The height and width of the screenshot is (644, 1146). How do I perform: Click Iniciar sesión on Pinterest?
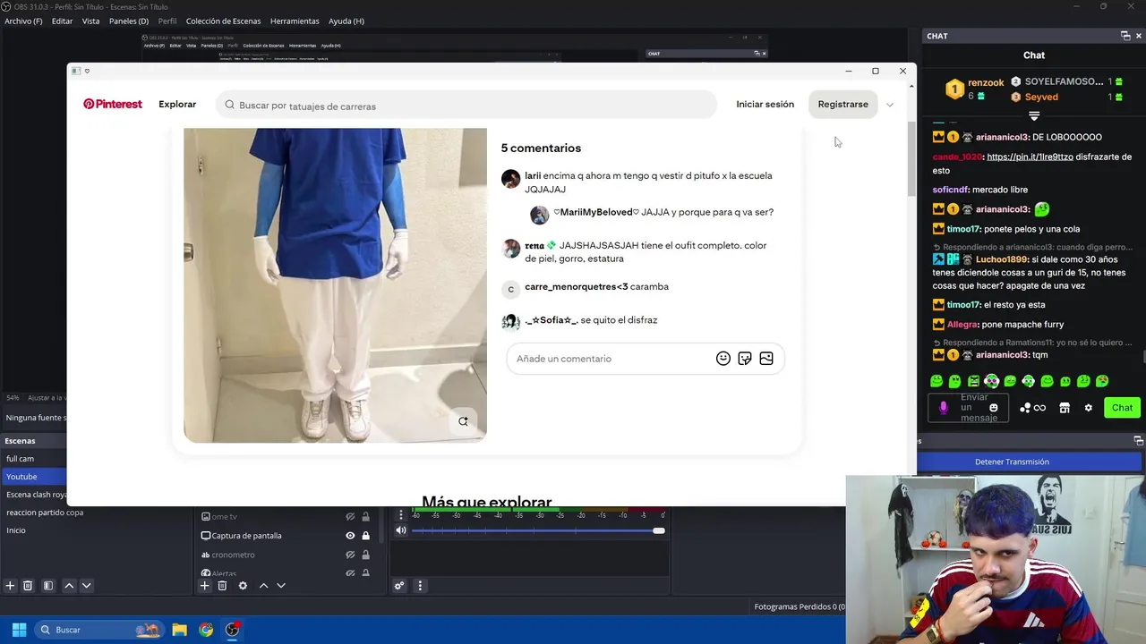pos(765,104)
